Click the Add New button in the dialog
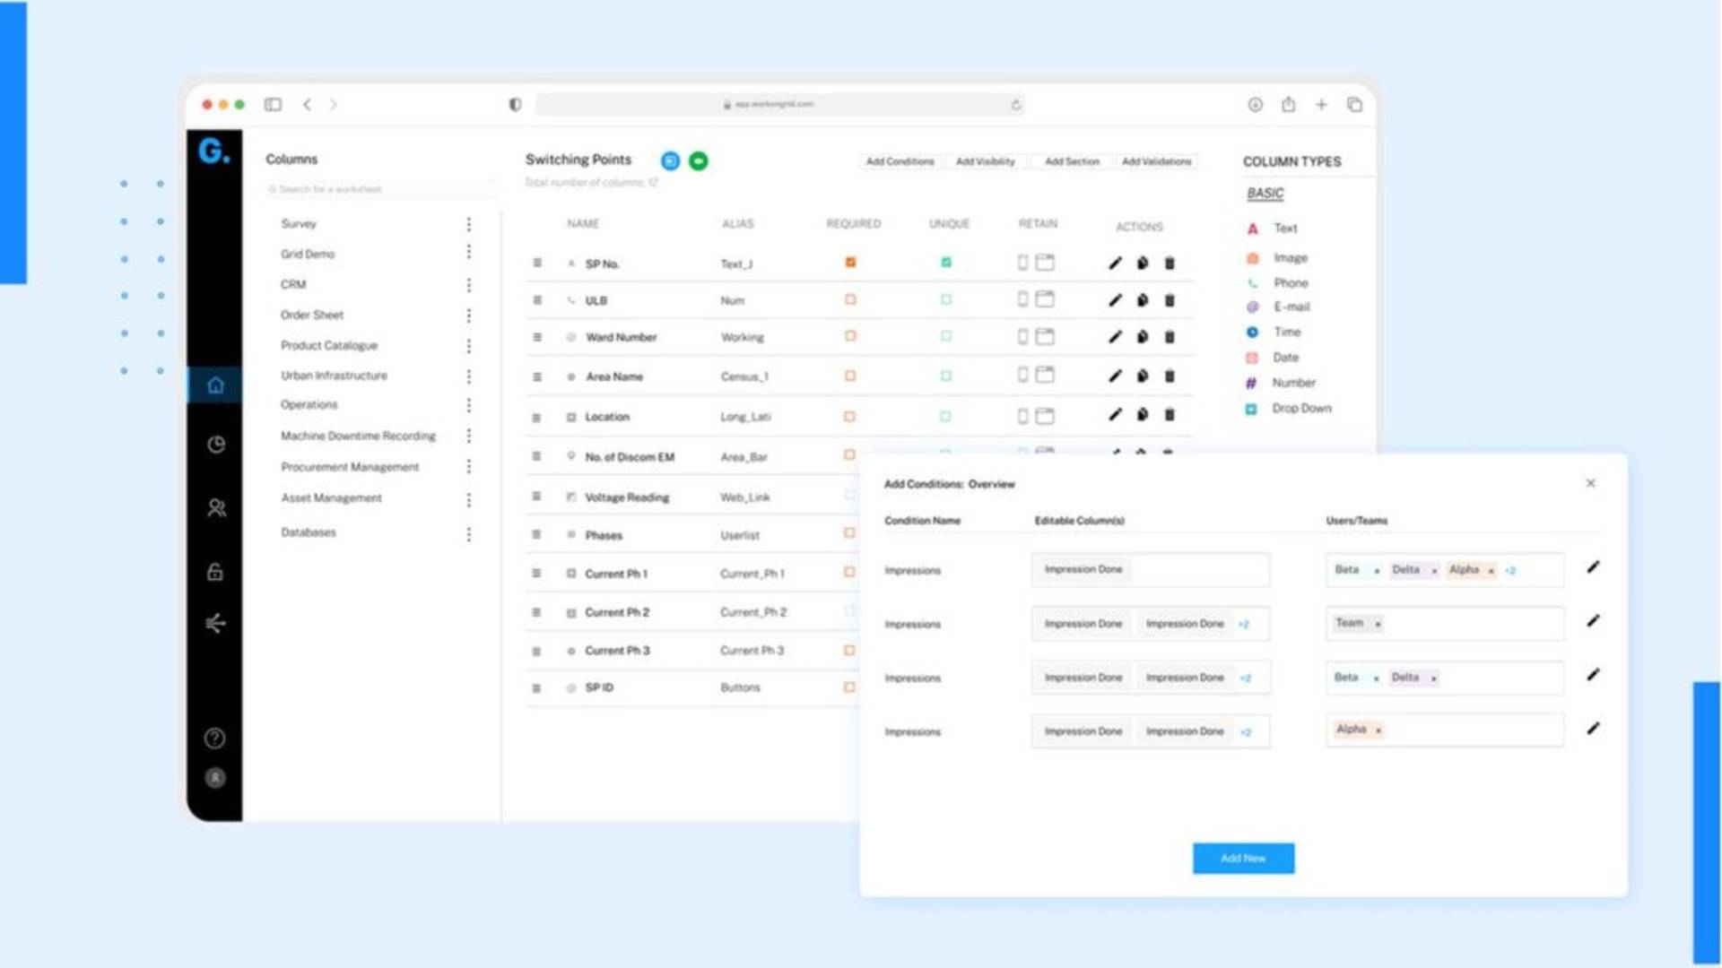 click(x=1243, y=858)
